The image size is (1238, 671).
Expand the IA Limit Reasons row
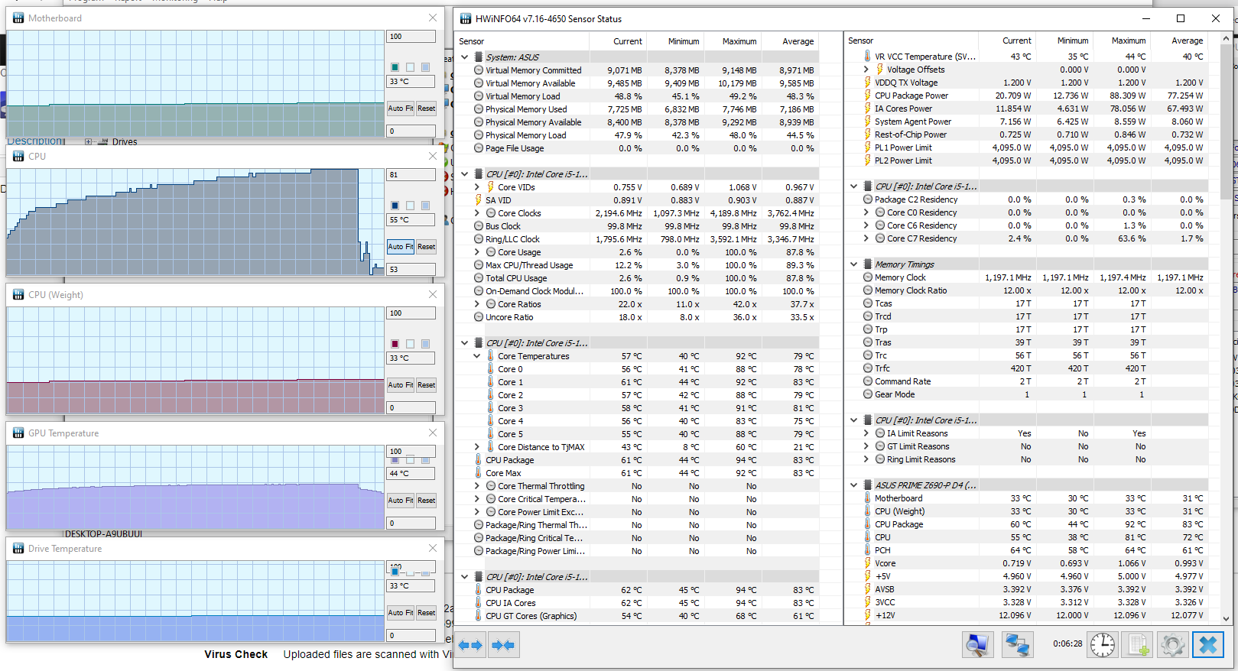click(x=866, y=433)
